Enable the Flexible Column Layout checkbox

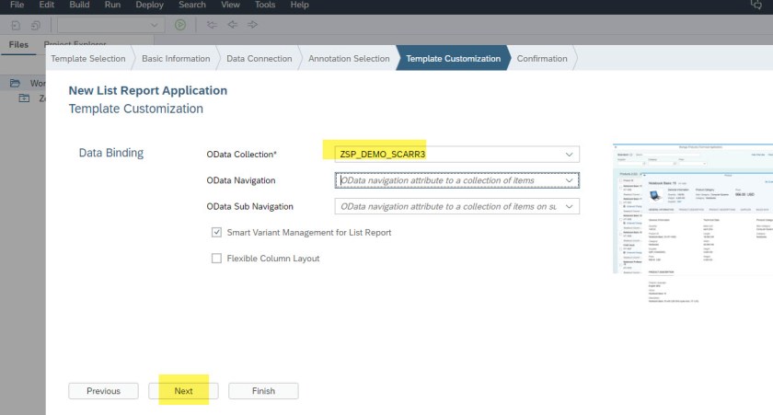pos(217,259)
